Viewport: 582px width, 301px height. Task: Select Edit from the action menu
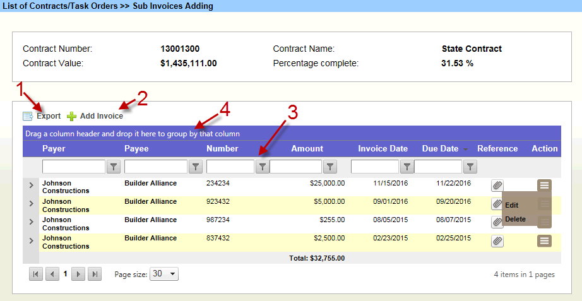point(511,205)
